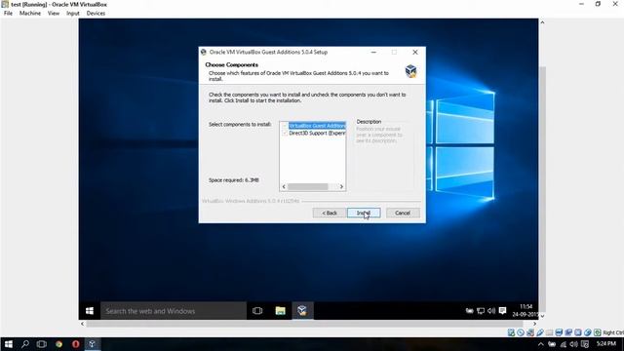Click host Windows Start button
This screenshot has height=351, width=624.
click(x=9, y=344)
